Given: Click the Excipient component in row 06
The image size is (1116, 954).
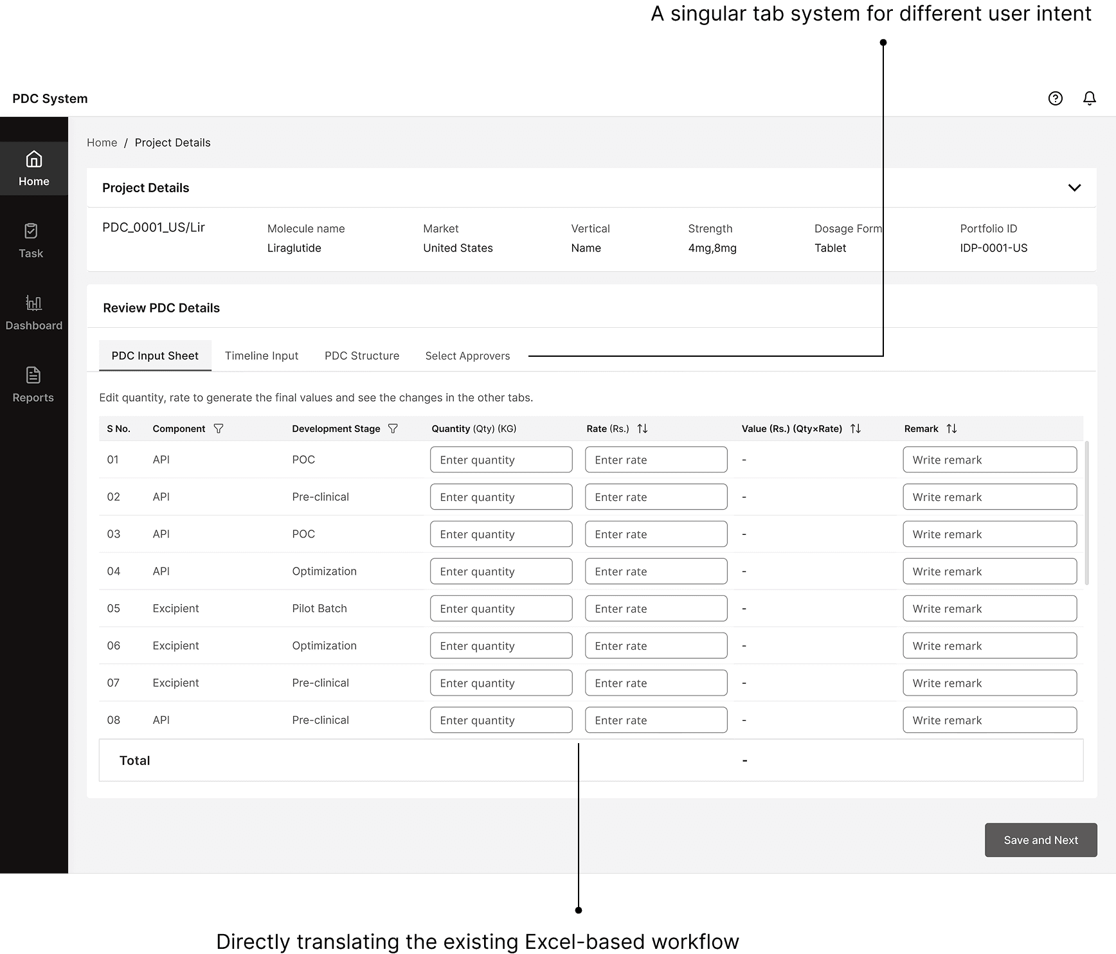Looking at the screenshot, I should pos(175,645).
